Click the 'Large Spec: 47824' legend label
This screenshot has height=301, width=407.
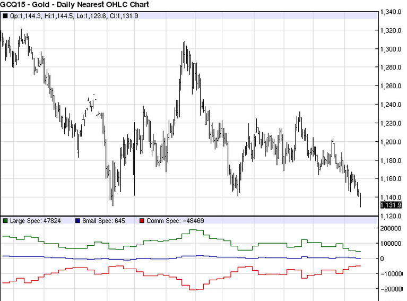(x=36, y=221)
